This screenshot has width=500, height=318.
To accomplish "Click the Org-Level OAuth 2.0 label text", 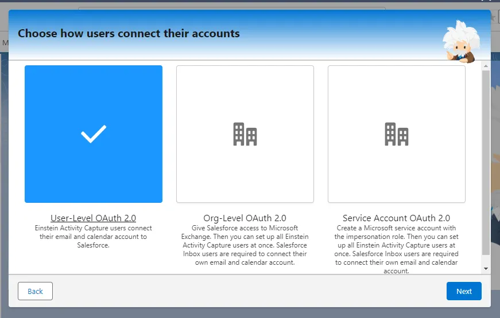I will pos(245,218).
